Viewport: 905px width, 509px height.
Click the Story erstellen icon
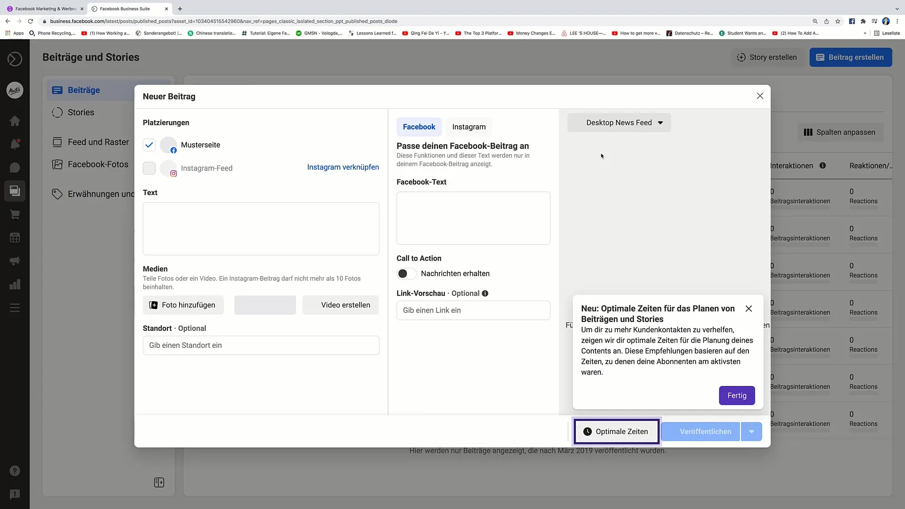point(741,57)
